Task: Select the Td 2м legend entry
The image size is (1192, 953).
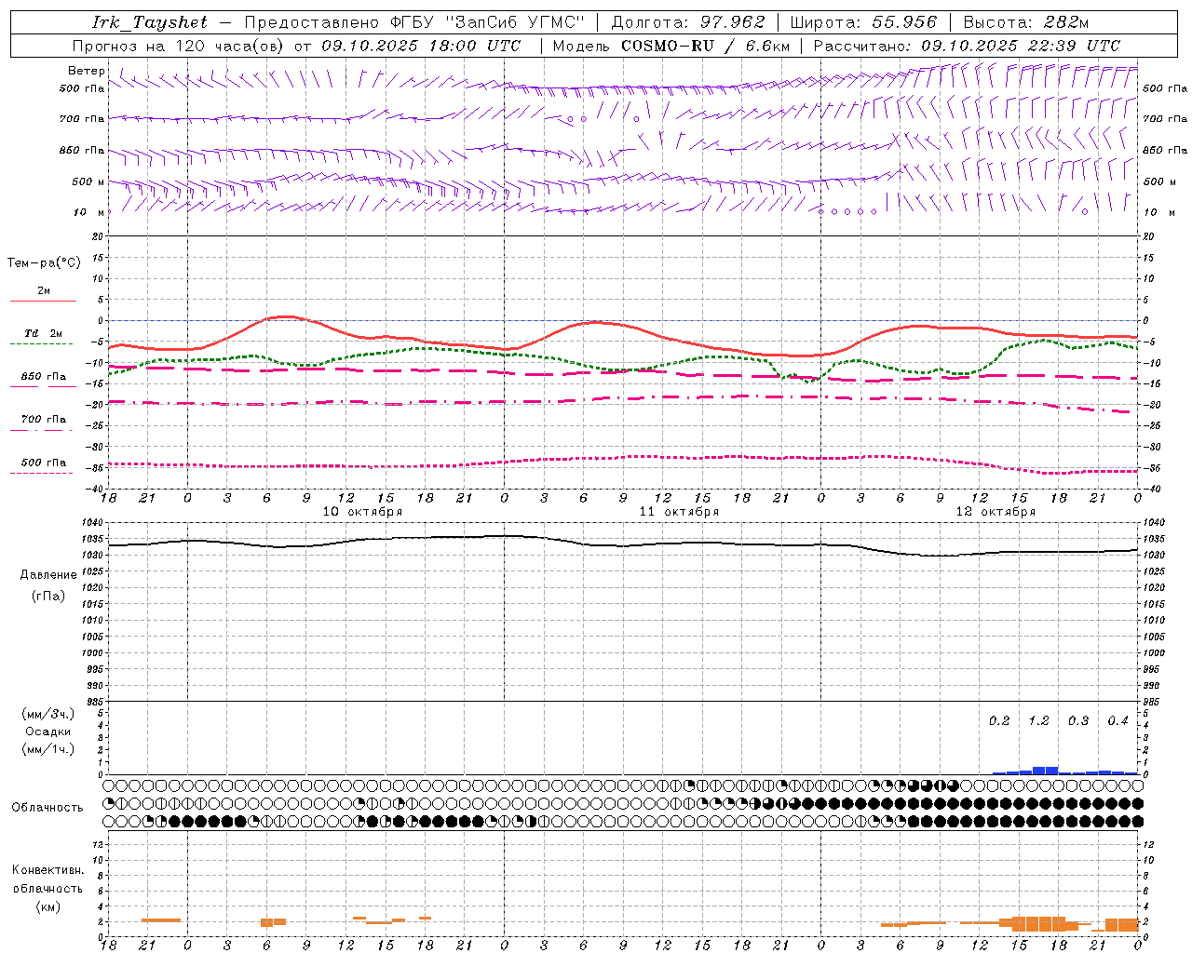Action: click(x=44, y=333)
